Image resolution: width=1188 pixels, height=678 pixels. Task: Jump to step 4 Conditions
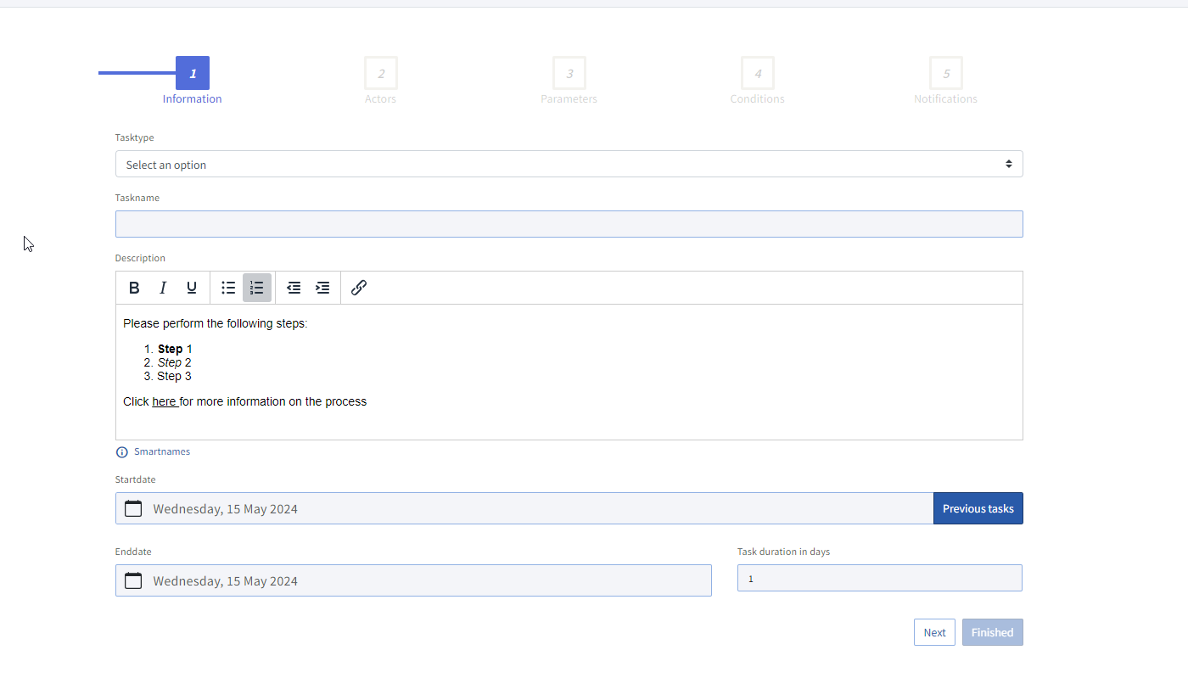click(x=758, y=74)
